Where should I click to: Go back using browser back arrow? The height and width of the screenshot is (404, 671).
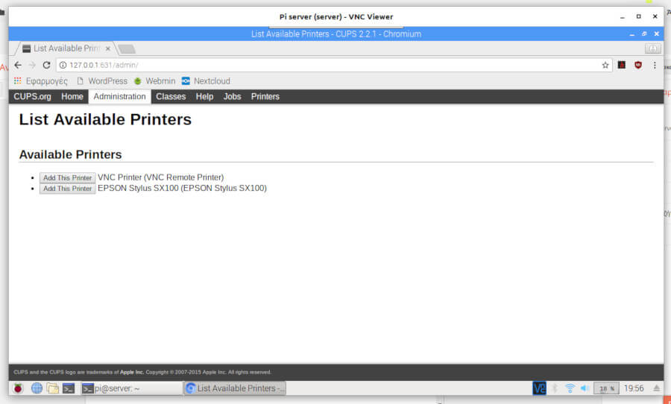[18, 65]
